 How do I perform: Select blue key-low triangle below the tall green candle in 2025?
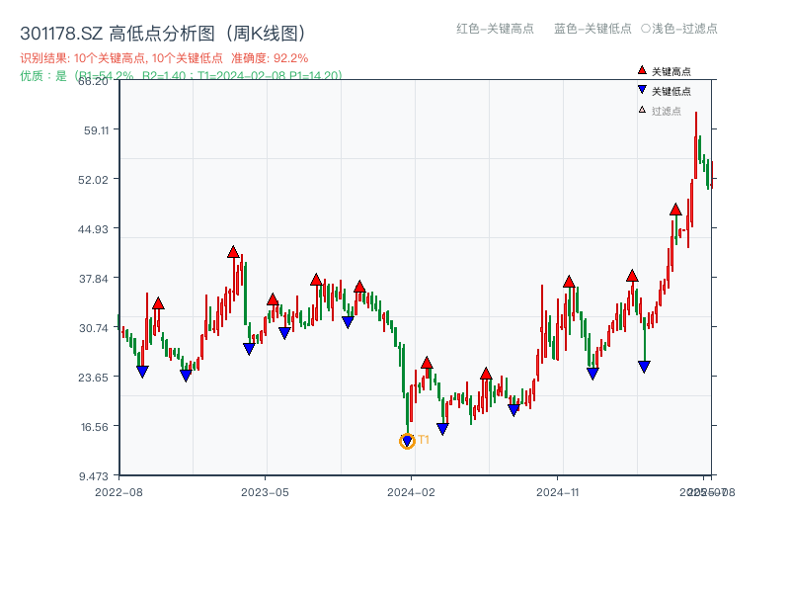pyautogui.click(x=644, y=367)
